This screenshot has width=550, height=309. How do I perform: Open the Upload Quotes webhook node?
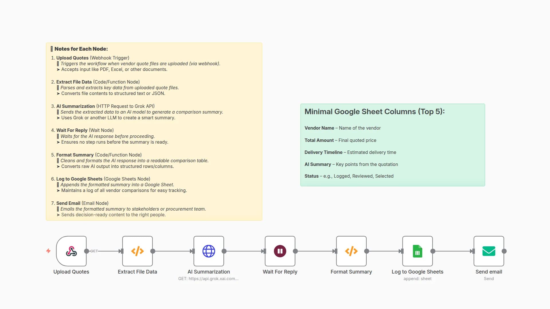71,251
